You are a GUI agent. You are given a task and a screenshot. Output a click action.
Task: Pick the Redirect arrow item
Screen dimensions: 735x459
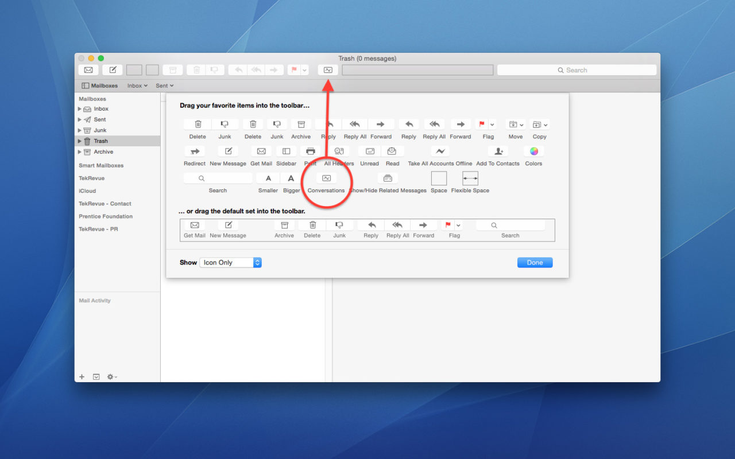tap(195, 151)
